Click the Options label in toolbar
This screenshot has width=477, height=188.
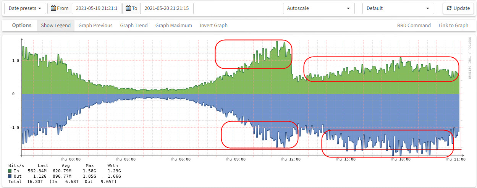click(22, 26)
